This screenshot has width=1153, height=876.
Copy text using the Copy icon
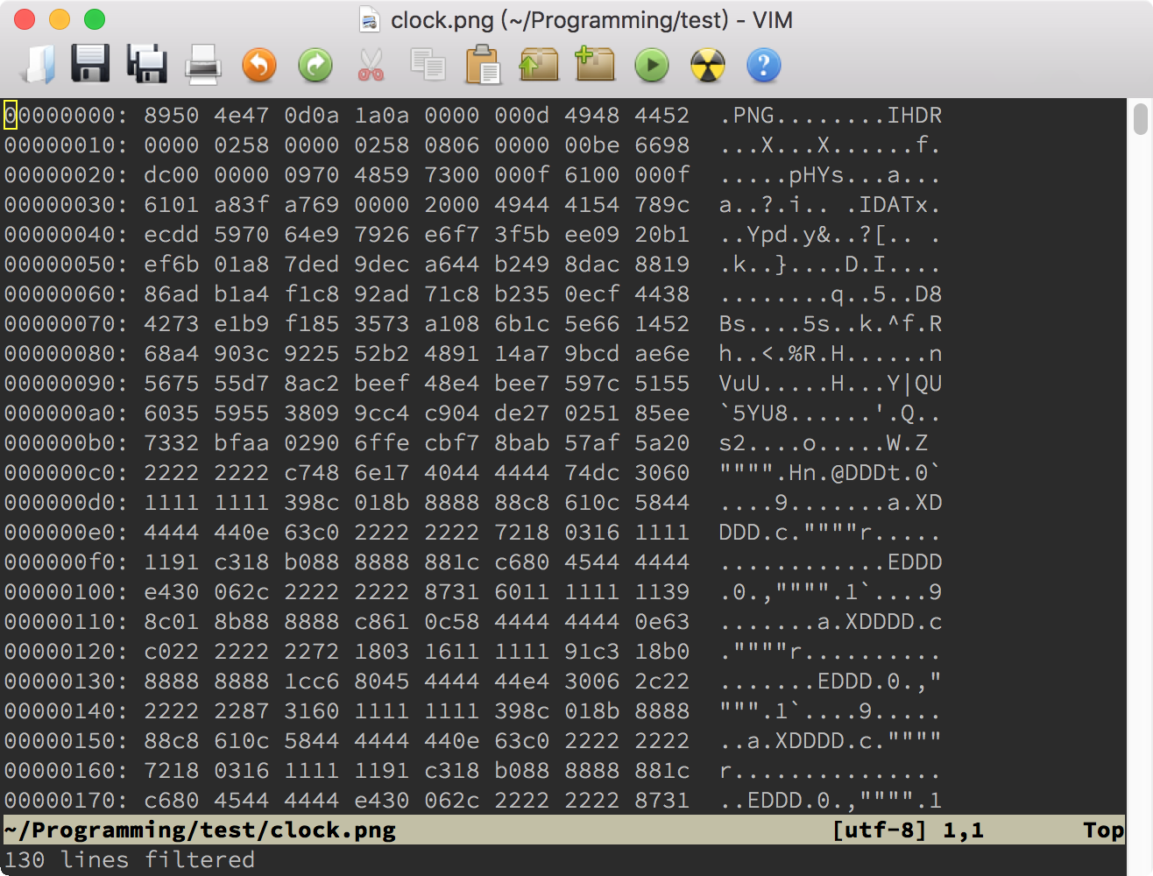(x=428, y=64)
